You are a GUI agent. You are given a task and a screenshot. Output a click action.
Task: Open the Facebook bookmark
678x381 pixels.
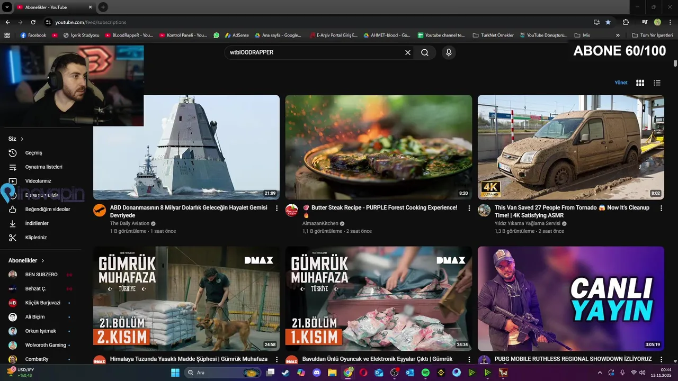click(x=33, y=35)
